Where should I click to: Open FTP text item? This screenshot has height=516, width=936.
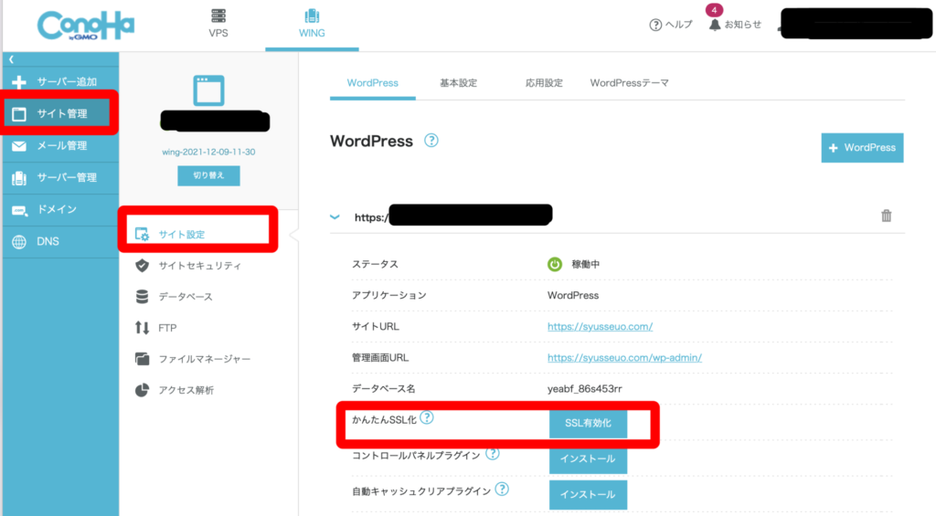(x=167, y=328)
